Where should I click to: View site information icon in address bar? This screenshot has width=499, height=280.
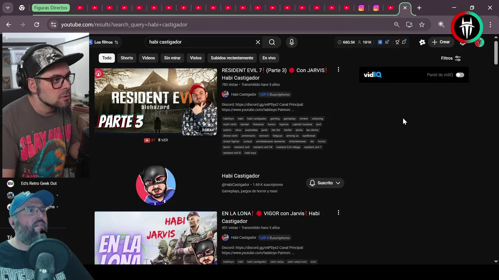coord(53,24)
